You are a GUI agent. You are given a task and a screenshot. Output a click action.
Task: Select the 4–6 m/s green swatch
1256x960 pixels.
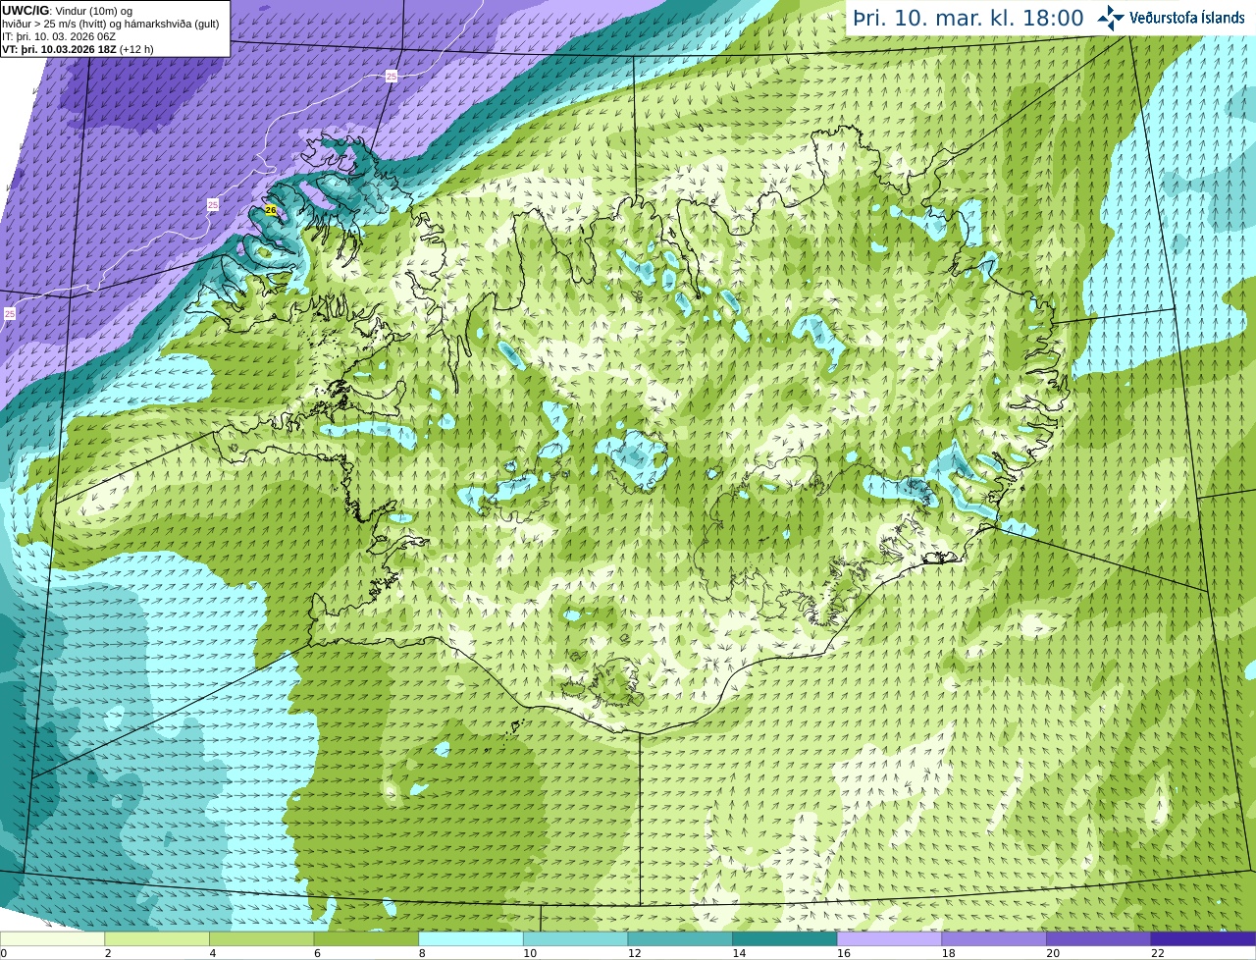click(x=262, y=939)
